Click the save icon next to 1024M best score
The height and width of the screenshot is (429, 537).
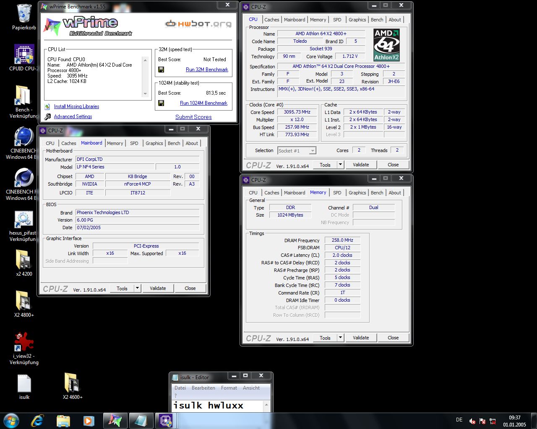161,103
